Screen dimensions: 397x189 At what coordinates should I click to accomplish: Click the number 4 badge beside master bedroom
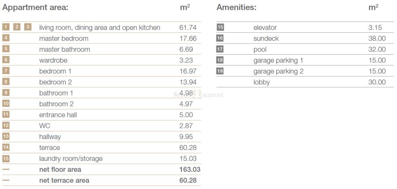tap(6, 38)
